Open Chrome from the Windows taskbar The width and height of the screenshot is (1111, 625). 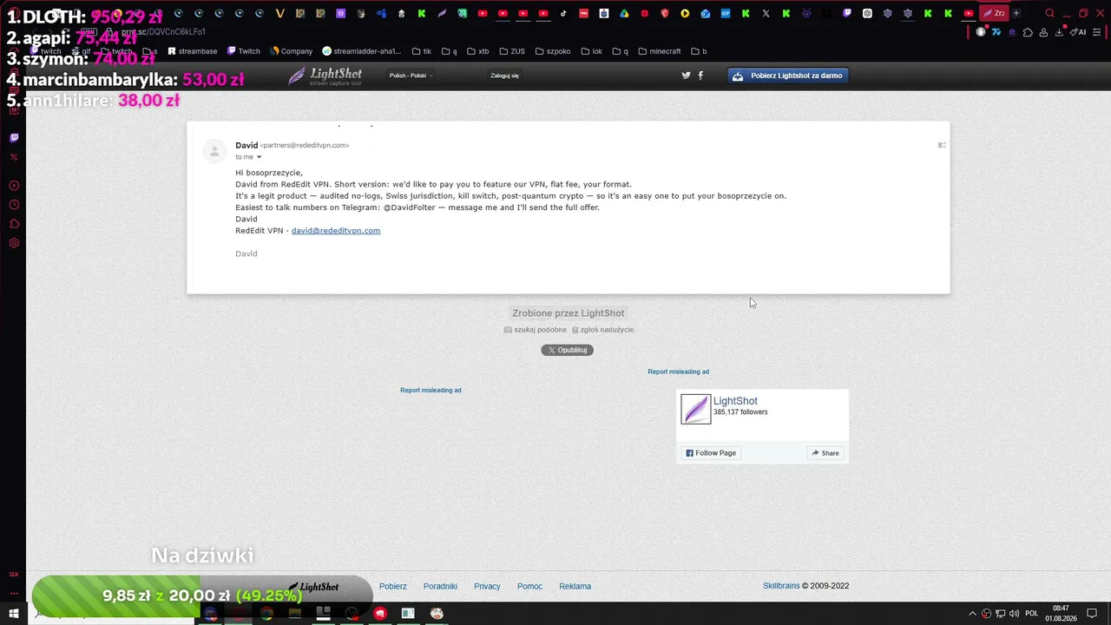tap(266, 614)
